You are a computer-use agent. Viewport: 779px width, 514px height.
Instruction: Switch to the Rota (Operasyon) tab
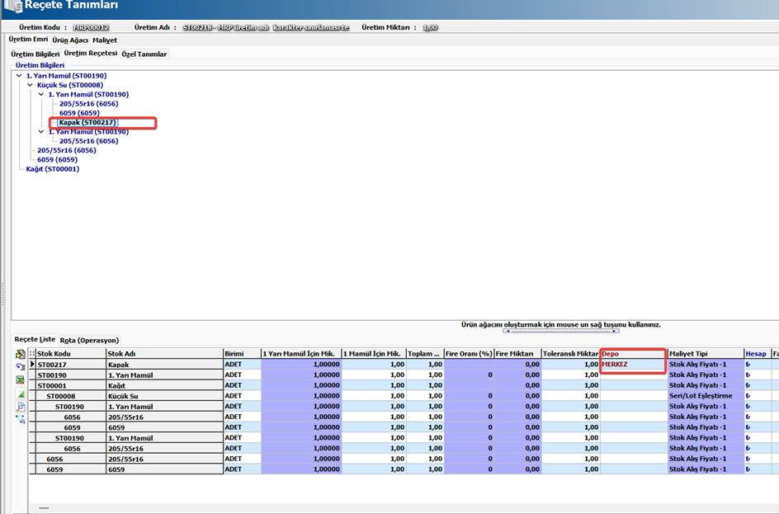[89, 340]
